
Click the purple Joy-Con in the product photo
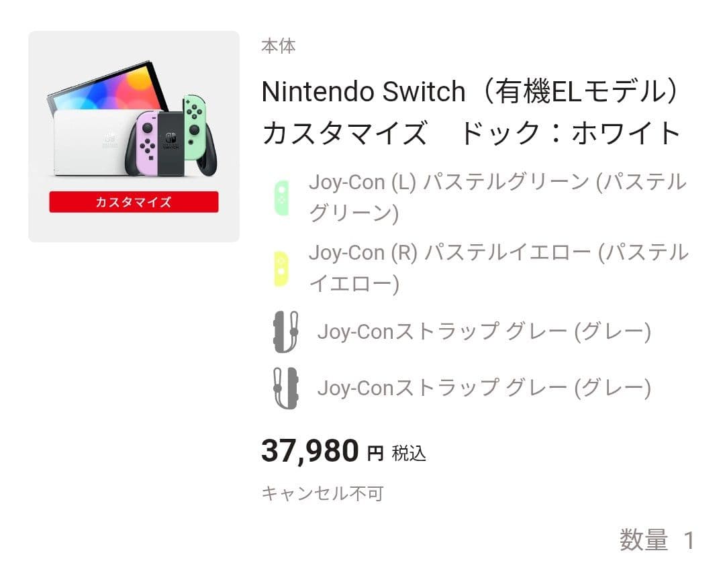pyautogui.click(x=146, y=141)
